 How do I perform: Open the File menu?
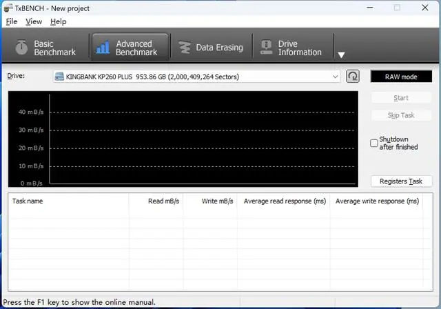coord(12,21)
